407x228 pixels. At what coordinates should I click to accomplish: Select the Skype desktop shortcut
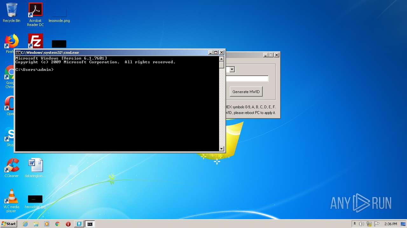pos(10,137)
